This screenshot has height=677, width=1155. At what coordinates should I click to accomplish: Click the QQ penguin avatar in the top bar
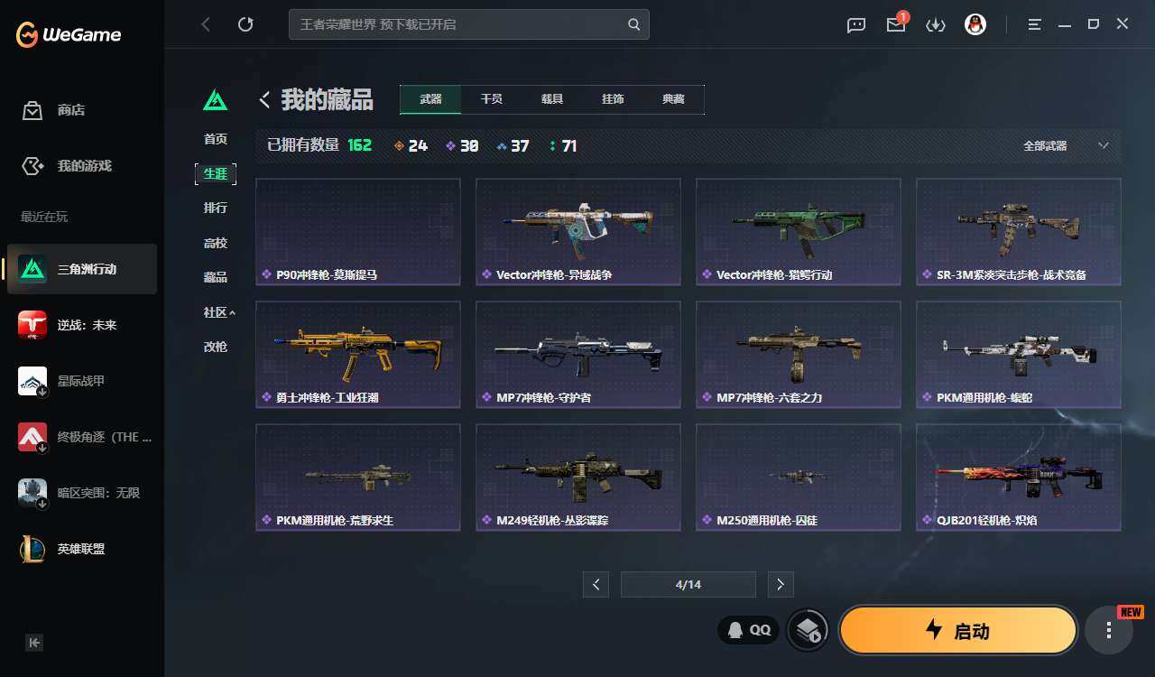975,24
